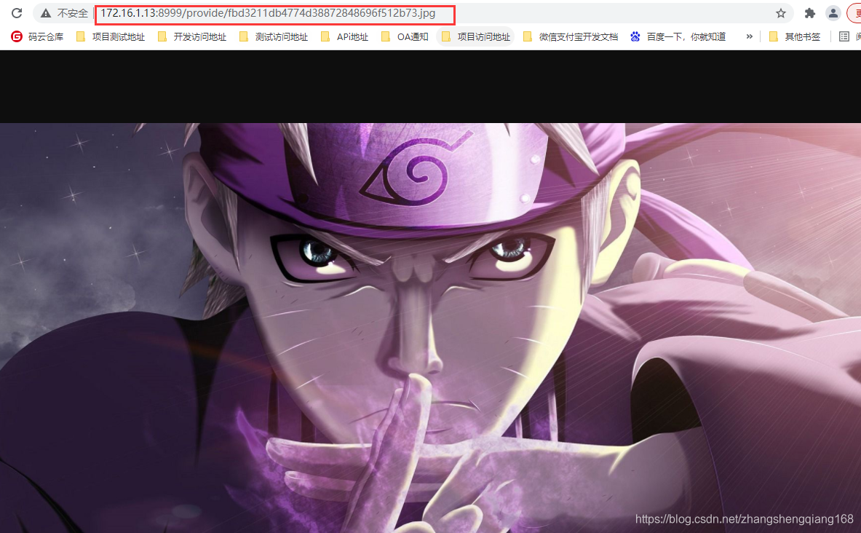Viewport: 861px width, 533px height.
Task: Open the extensions puzzle piece icon
Action: click(810, 13)
